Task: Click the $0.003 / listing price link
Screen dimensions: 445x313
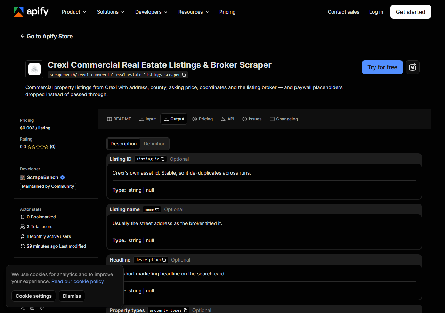Action: point(35,128)
